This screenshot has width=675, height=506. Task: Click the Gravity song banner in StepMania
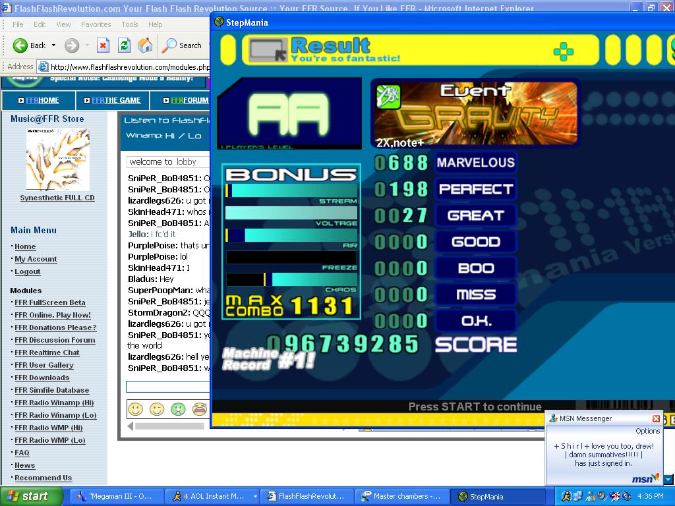click(476, 114)
